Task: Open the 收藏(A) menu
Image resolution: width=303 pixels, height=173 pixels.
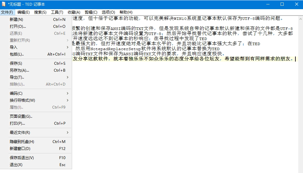Action: tap(74, 12)
